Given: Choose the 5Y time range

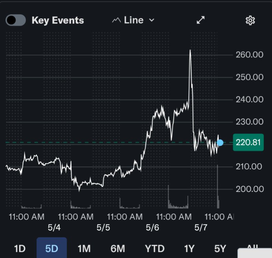Looking at the screenshot, I should pyautogui.click(x=220, y=249).
